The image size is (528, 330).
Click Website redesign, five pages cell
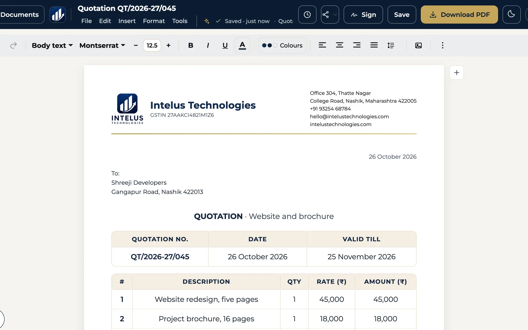tap(206, 299)
